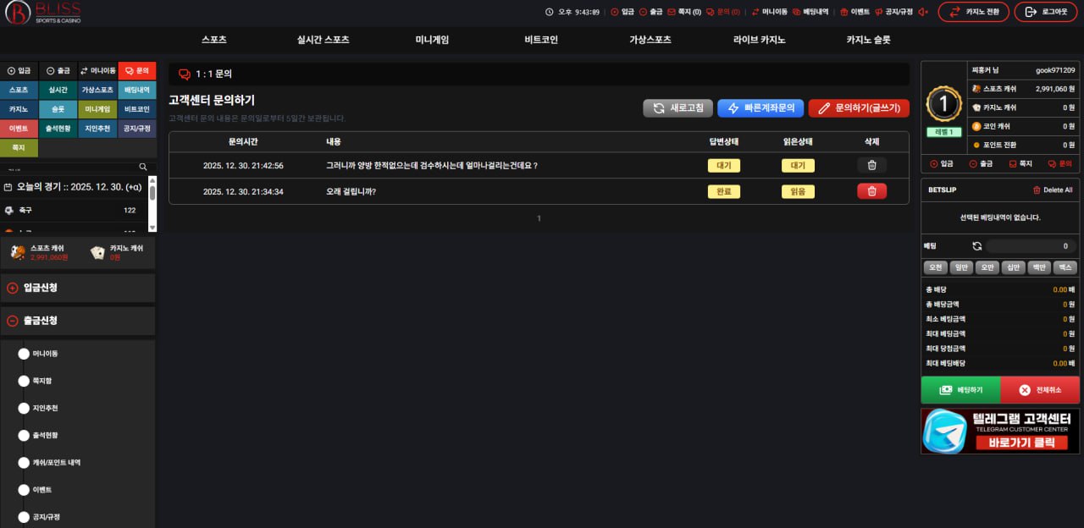Click trash icon for the 21:42:56 inquiry
The width and height of the screenshot is (1084, 528).
point(871,166)
